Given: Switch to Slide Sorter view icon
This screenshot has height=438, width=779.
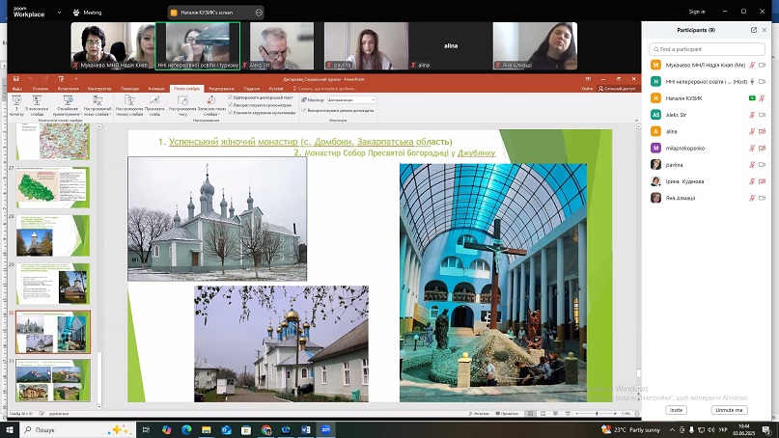Looking at the screenshot, I should click(543, 413).
